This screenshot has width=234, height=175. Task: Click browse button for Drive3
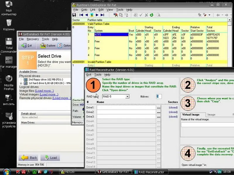tap(159, 117)
